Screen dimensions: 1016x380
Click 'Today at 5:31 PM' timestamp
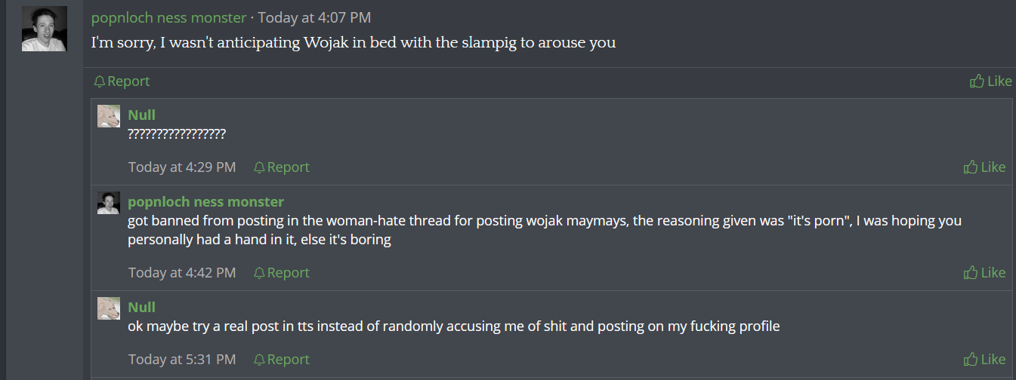pyautogui.click(x=182, y=360)
